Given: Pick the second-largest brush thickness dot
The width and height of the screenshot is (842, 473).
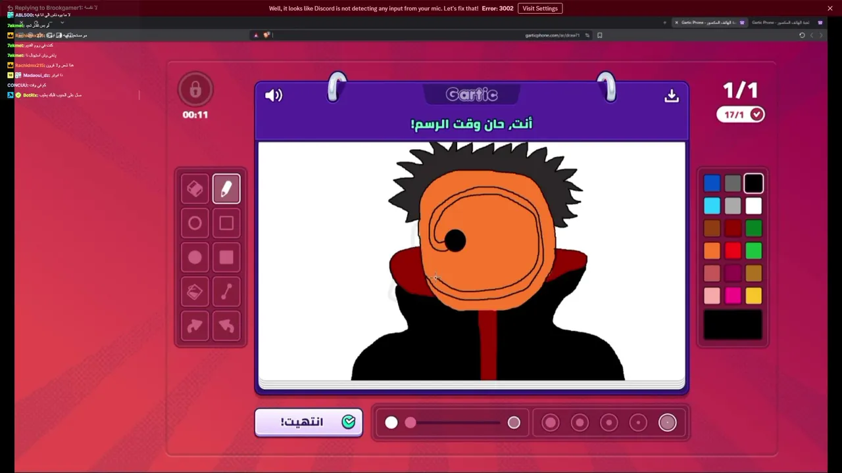Looking at the screenshot, I should 580,422.
